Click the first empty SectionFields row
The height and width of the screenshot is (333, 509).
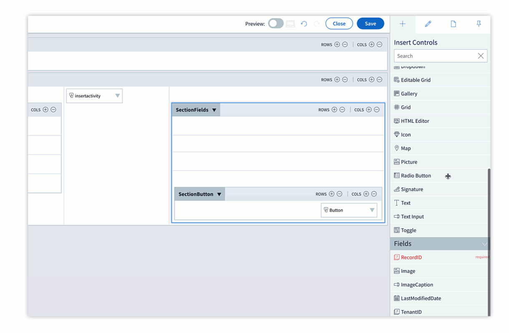click(x=278, y=126)
